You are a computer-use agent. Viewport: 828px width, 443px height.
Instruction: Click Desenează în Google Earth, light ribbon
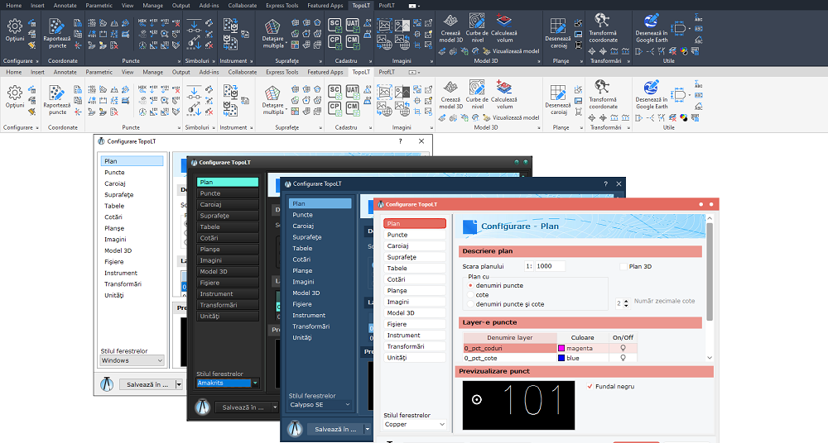click(x=651, y=95)
